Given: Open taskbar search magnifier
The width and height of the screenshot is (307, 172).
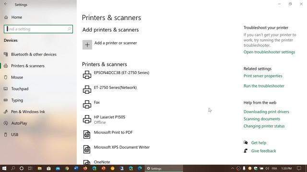Looking at the screenshot, I should (13, 168).
